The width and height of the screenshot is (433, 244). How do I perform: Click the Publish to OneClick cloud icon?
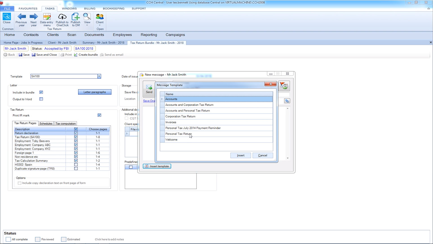(x=62, y=17)
